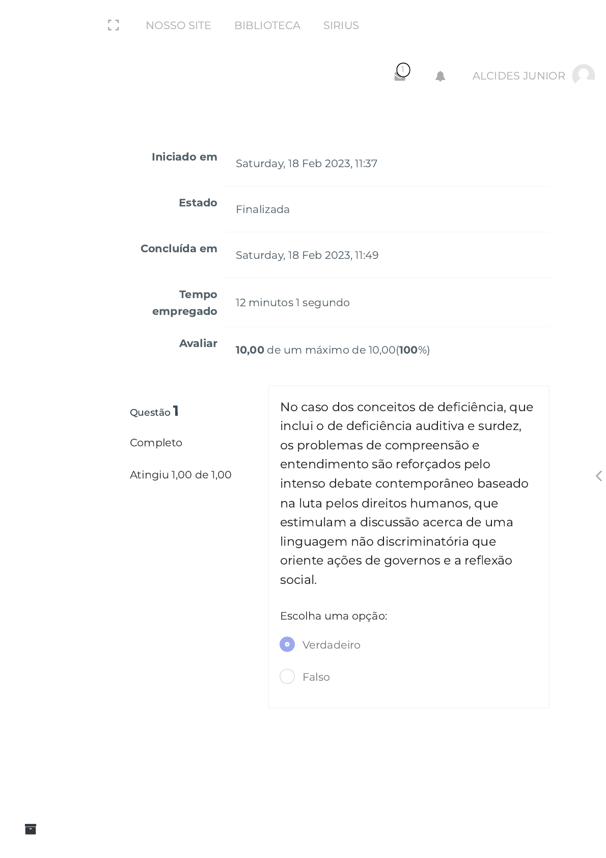Screen dimensions: 606x858
Task: Select the Falso radio option
Action: 287,677
